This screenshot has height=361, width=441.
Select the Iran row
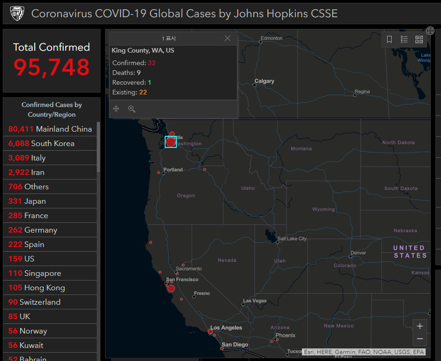50,172
